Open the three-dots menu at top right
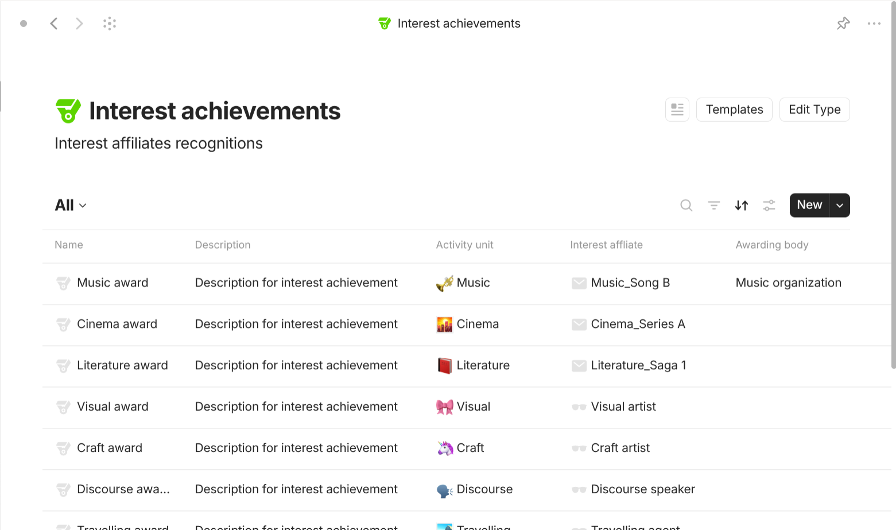The image size is (896, 530). [x=874, y=23]
